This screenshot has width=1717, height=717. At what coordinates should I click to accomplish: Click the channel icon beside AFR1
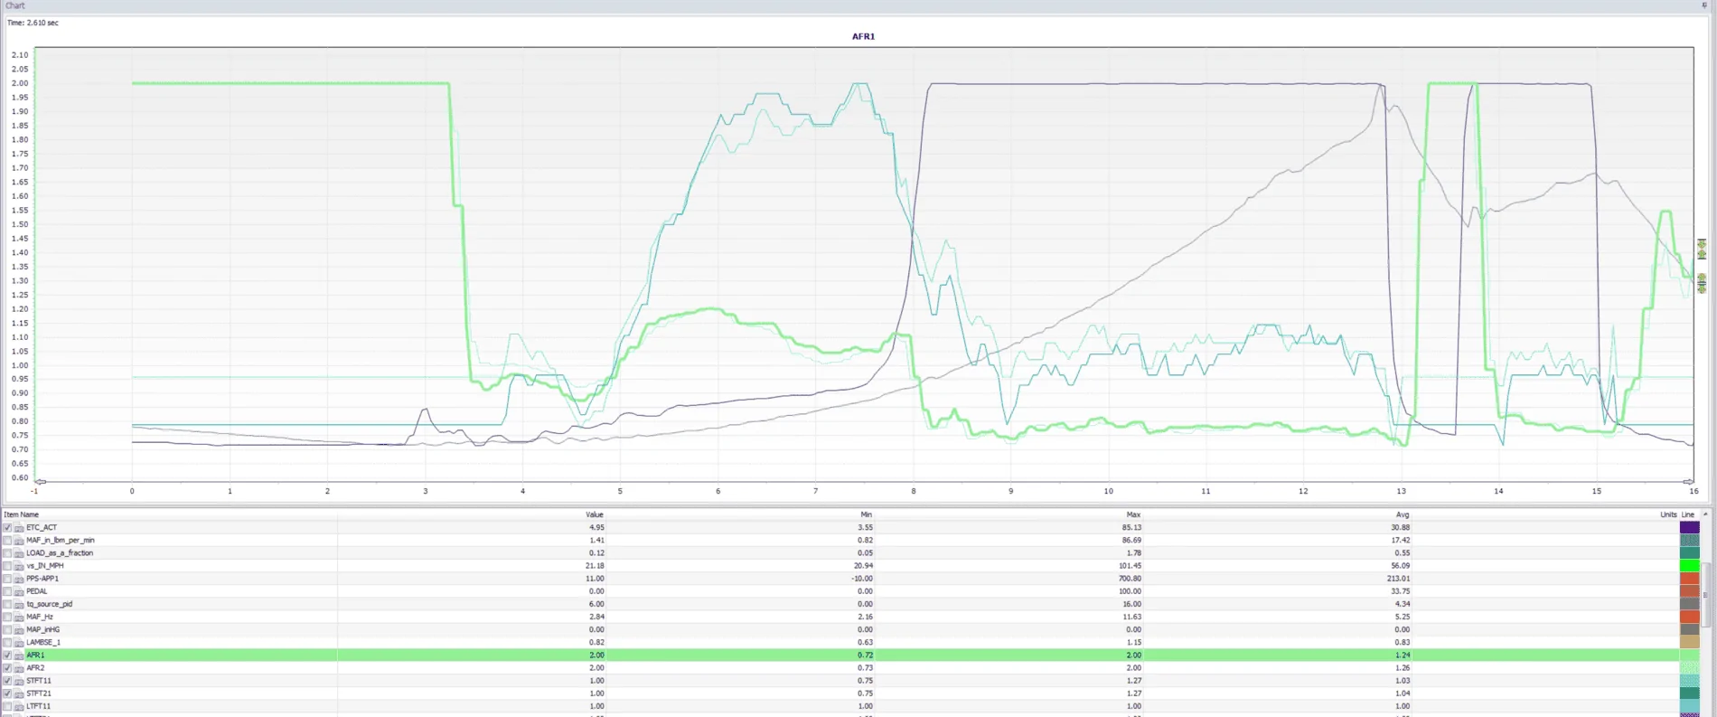[19, 655]
